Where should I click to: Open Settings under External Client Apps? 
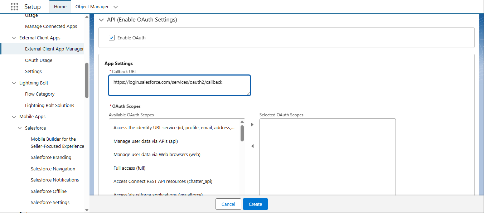pyautogui.click(x=33, y=72)
